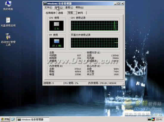Click the CPU 使用: 2% status bar entry
This screenshot has width=164, height=122.
[x=75, y=83]
